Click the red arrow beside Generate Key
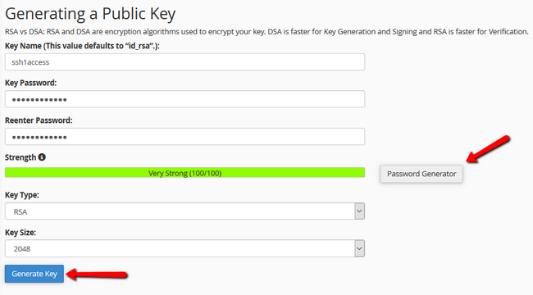 click(x=97, y=274)
